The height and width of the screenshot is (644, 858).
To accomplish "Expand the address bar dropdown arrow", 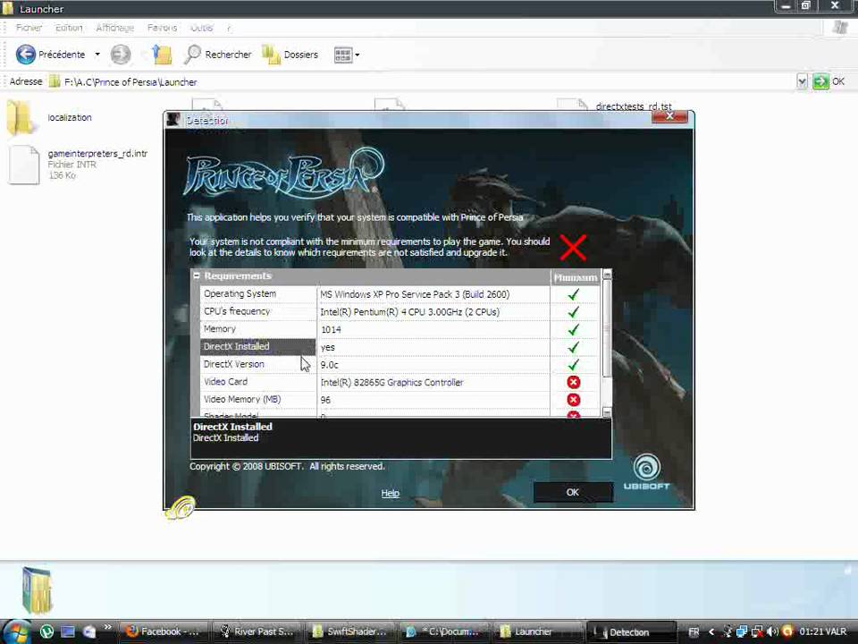I will point(802,82).
